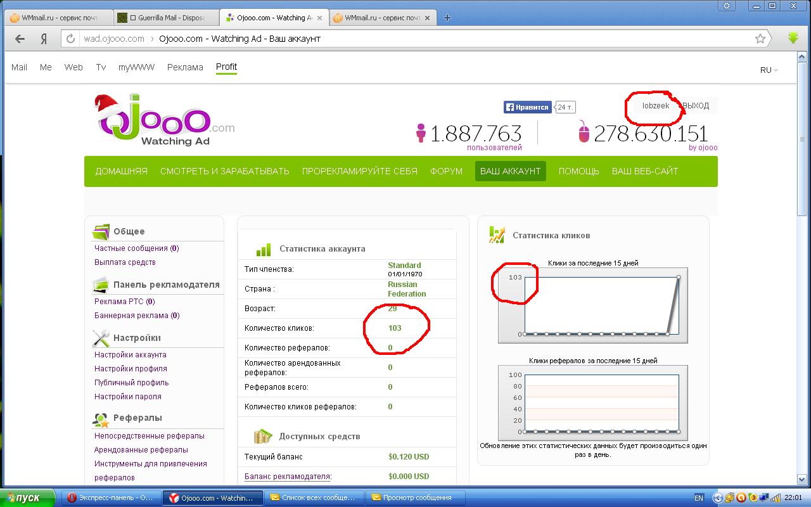Viewport: 811px width, 507px height.
Task: Click the Статистика кликов chart icon
Action: 497,235
